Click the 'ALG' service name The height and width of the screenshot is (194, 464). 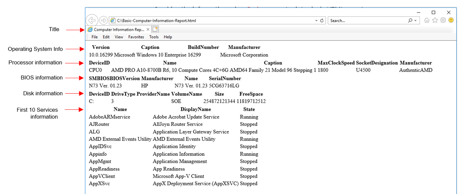tap(94, 132)
